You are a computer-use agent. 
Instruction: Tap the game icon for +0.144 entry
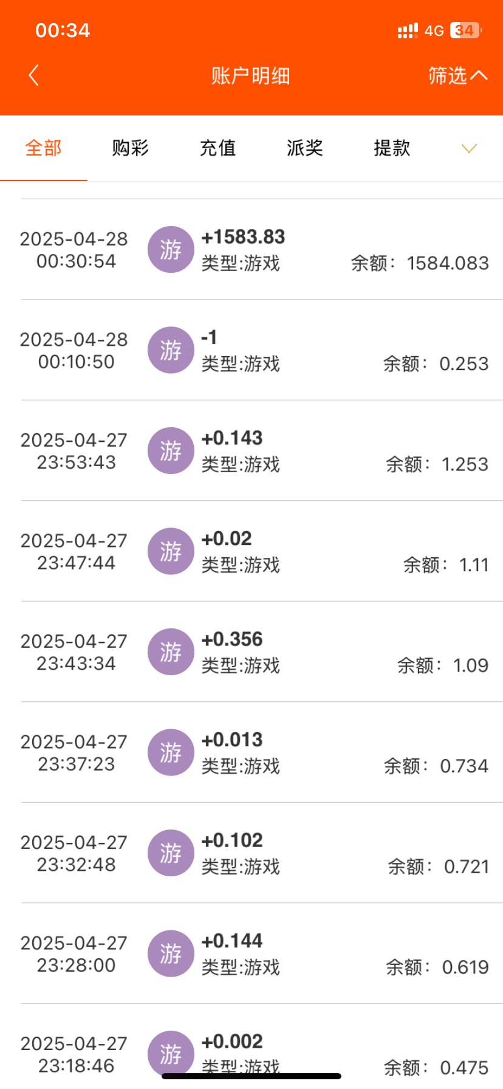(x=171, y=953)
